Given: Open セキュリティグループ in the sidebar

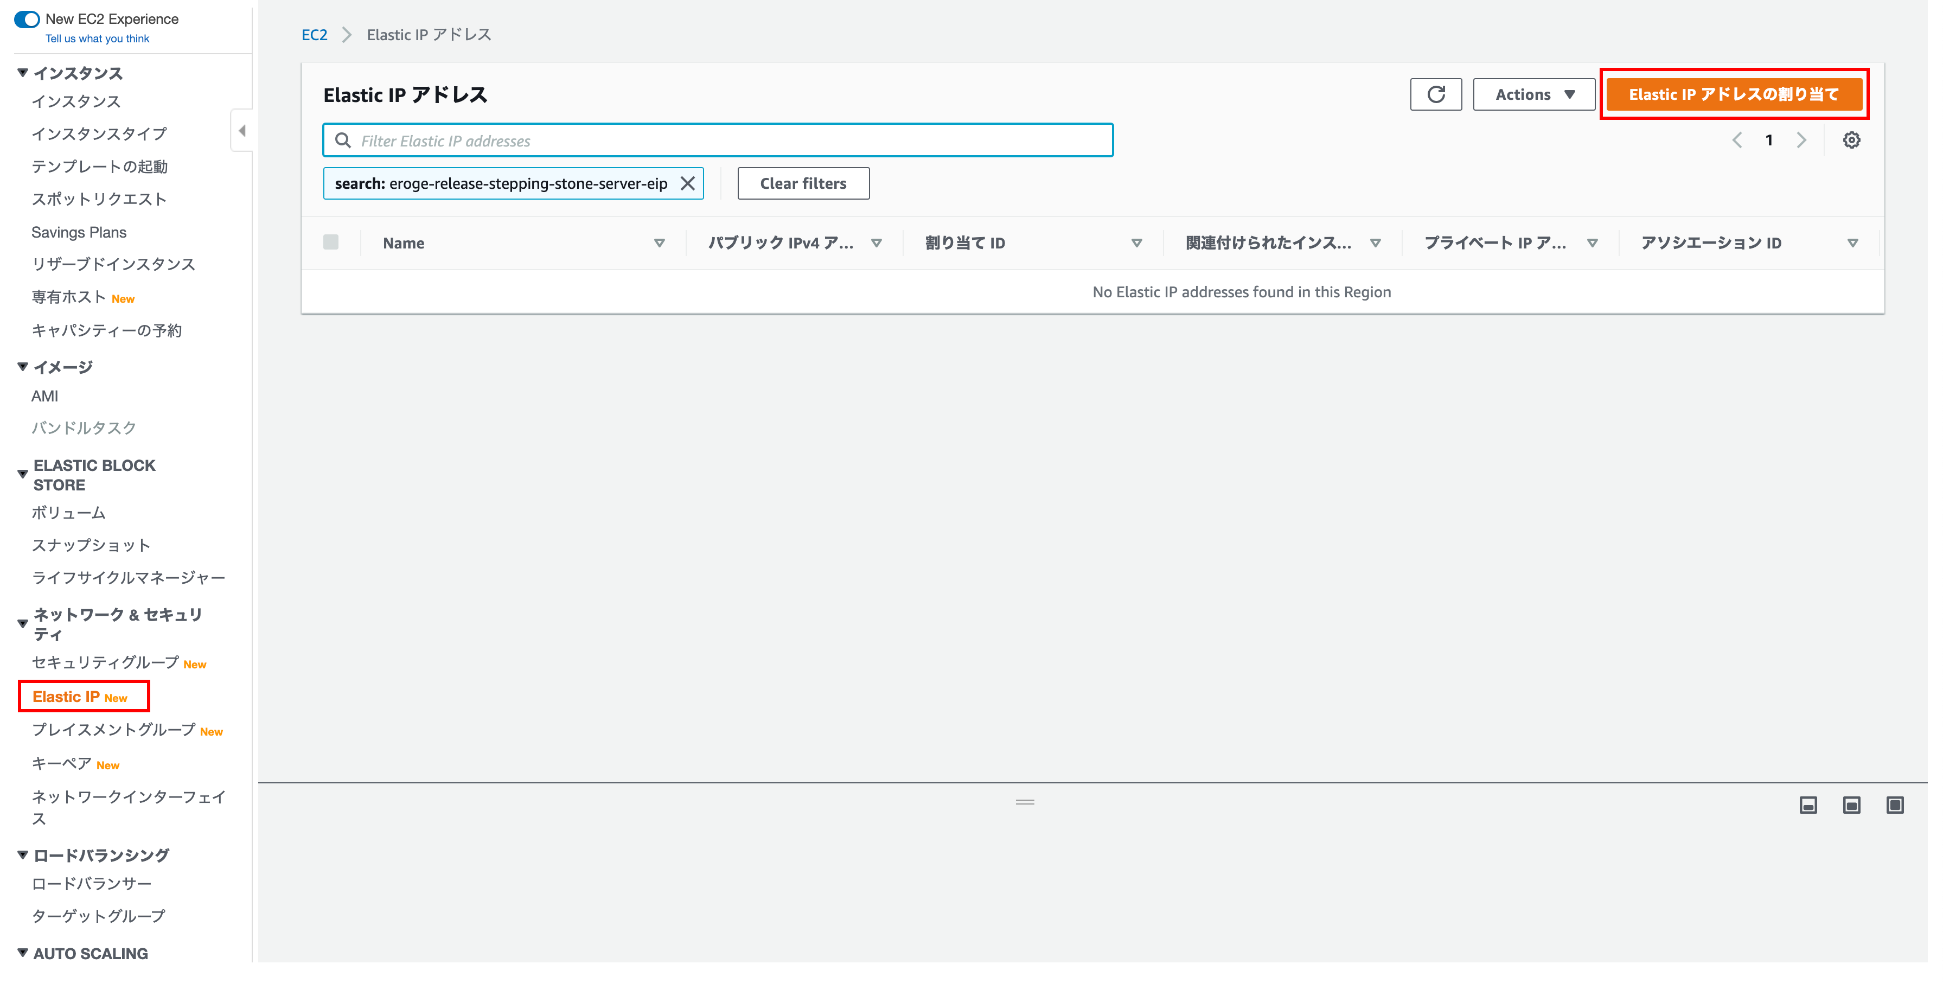Looking at the screenshot, I should [x=105, y=662].
